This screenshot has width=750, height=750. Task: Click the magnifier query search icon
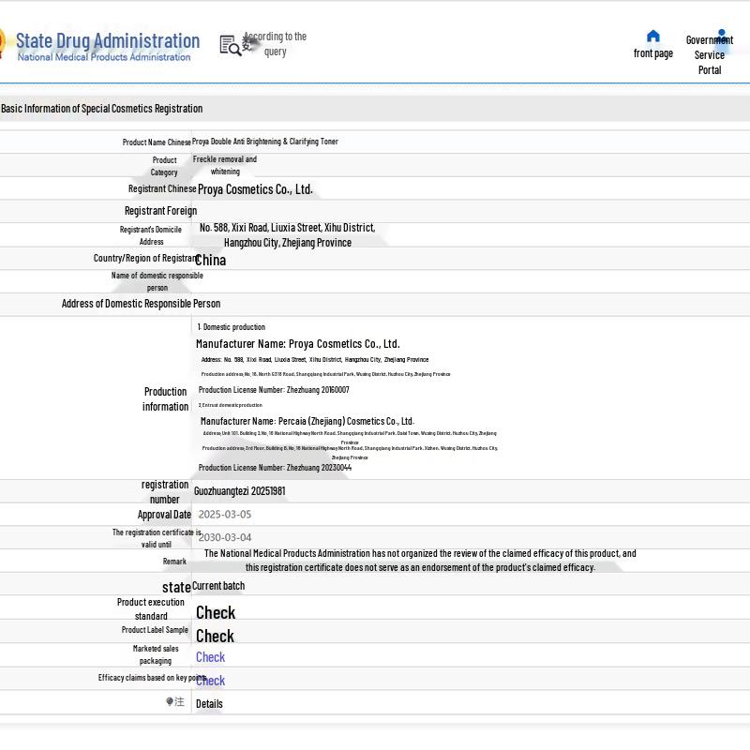[230, 45]
